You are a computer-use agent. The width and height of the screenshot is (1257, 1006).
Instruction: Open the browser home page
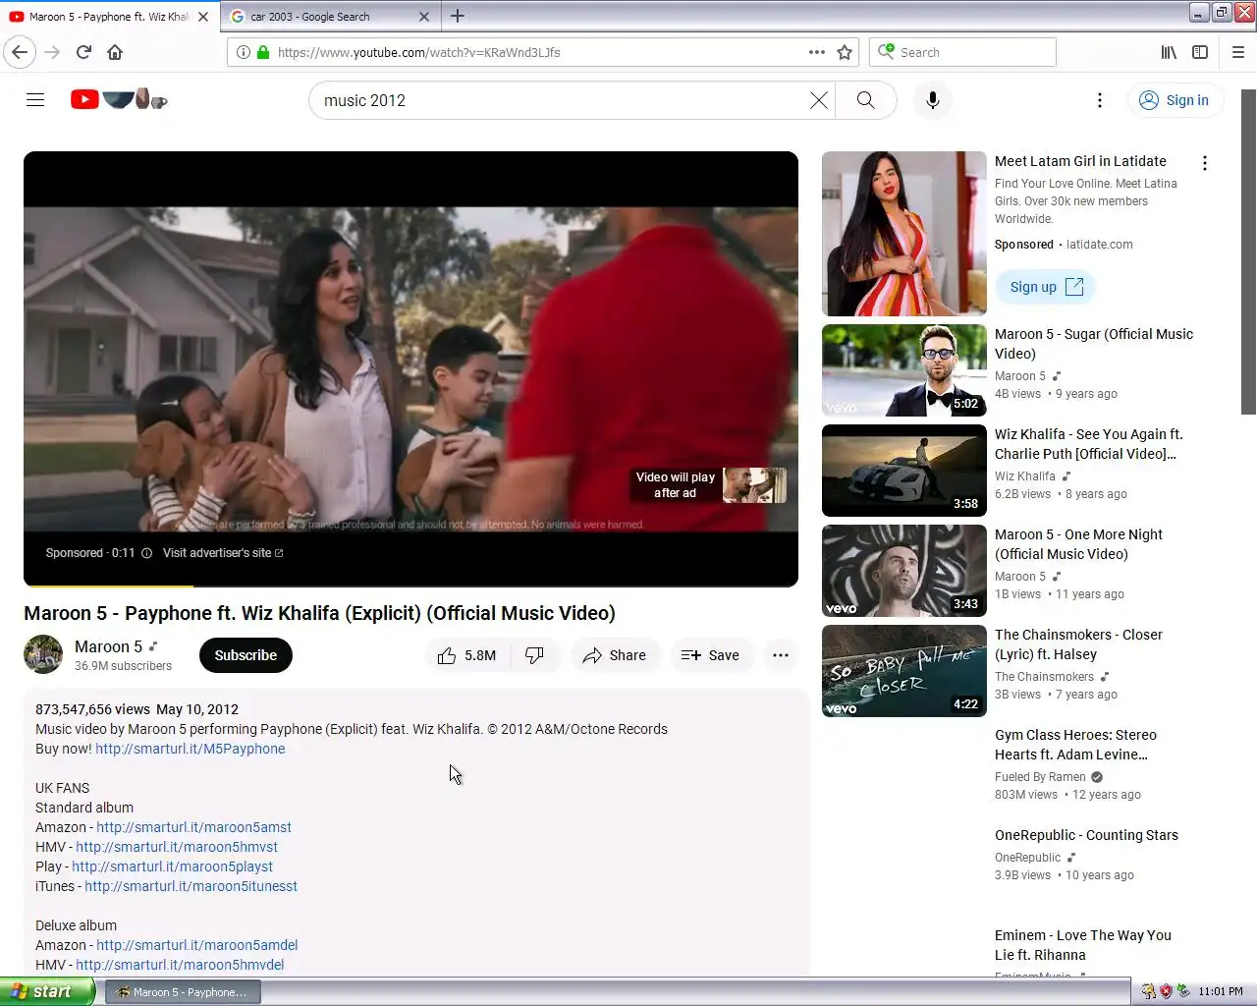[x=115, y=52]
